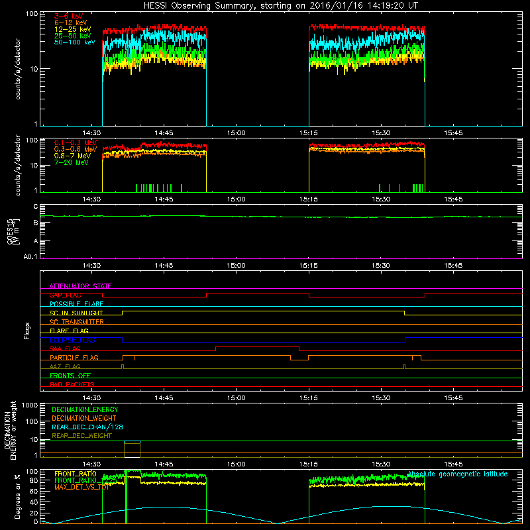Select the ATTENUATOR_STATE flag label
The height and width of the screenshot is (530, 530).
point(80,286)
